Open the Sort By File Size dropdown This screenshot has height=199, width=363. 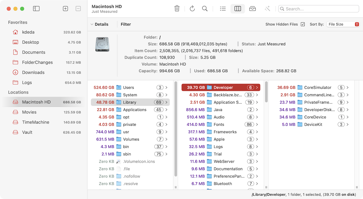343,24
